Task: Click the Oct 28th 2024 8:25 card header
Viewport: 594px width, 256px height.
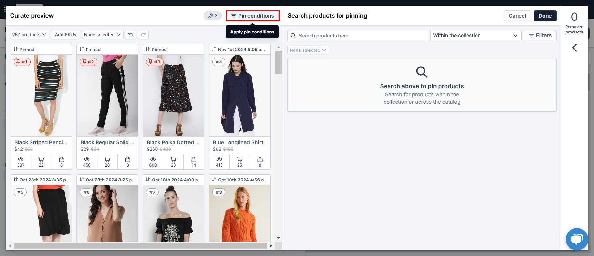Action: (107, 180)
